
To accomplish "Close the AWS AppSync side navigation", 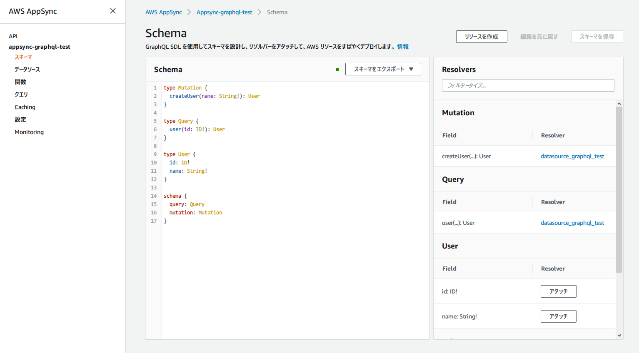I will pos(113,11).
